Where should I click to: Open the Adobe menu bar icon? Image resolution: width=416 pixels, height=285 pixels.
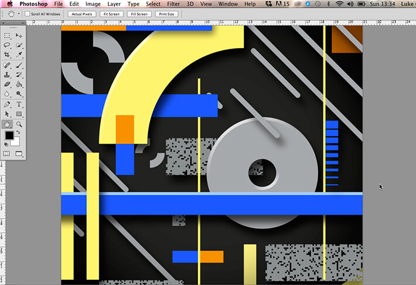point(282,4)
